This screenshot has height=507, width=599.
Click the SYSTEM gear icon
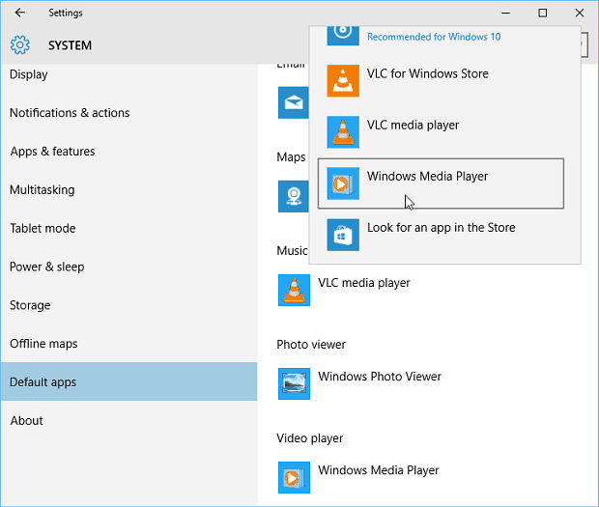pos(20,45)
